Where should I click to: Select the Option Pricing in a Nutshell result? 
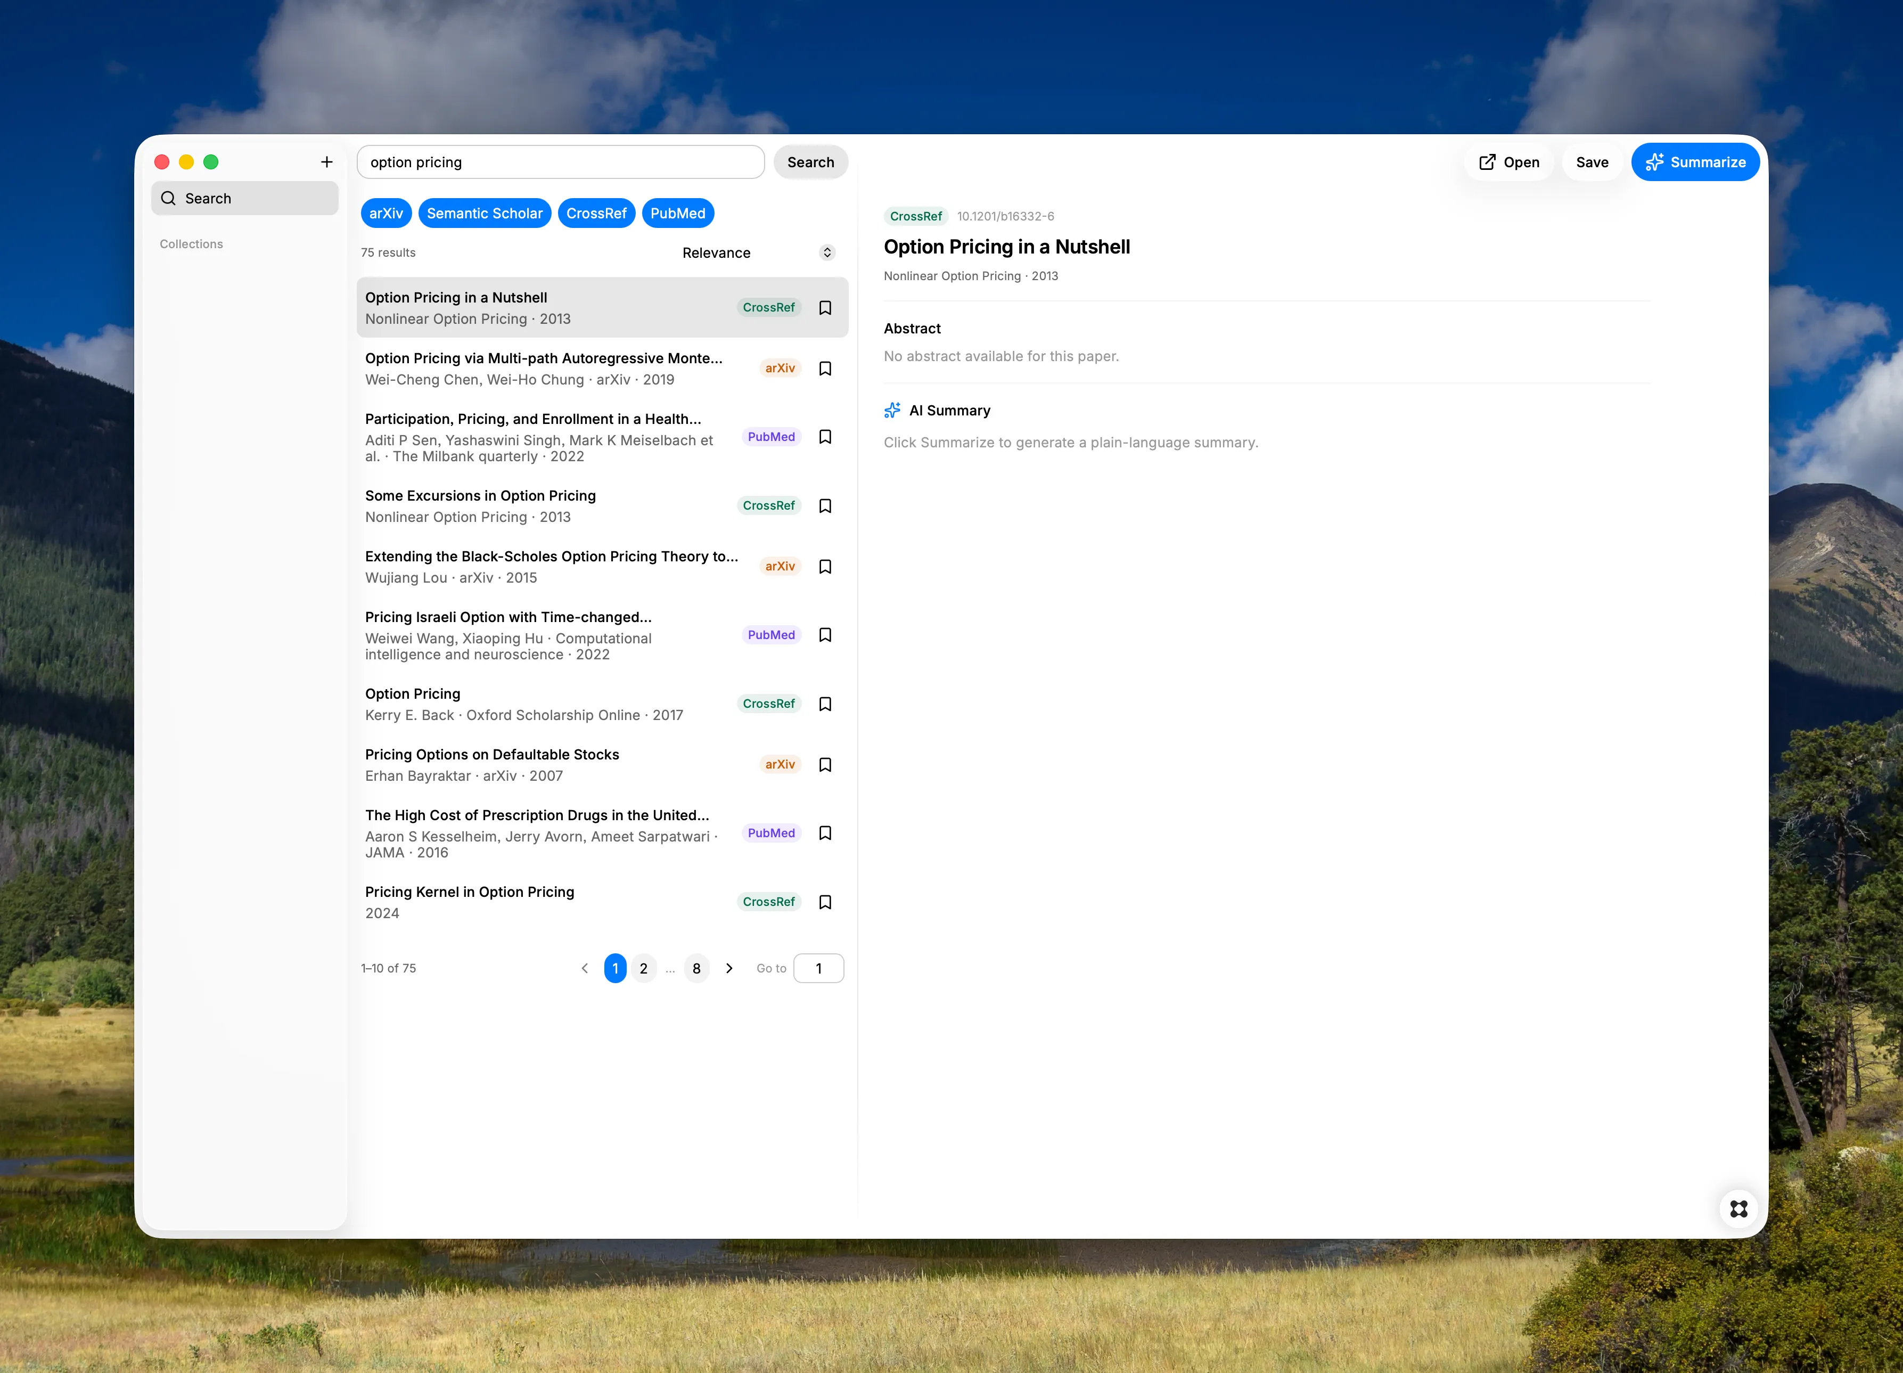tap(602, 308)
